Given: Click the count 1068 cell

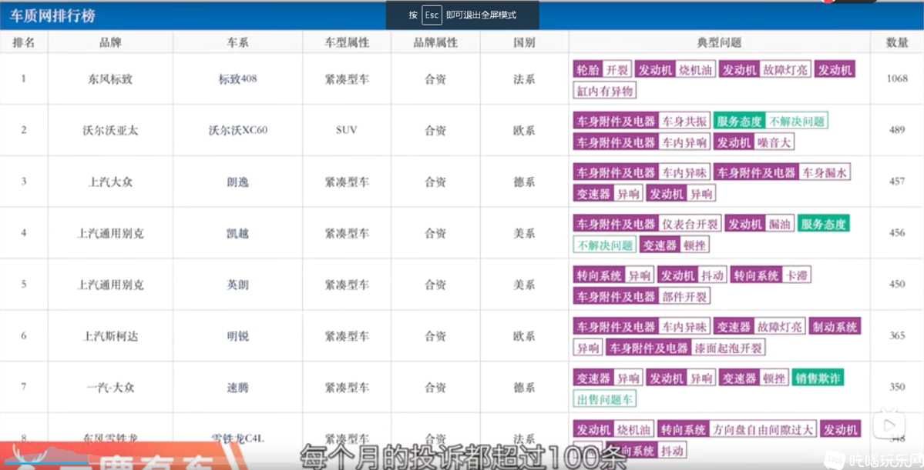Looking at the screenshot, I should pos(897,78).
